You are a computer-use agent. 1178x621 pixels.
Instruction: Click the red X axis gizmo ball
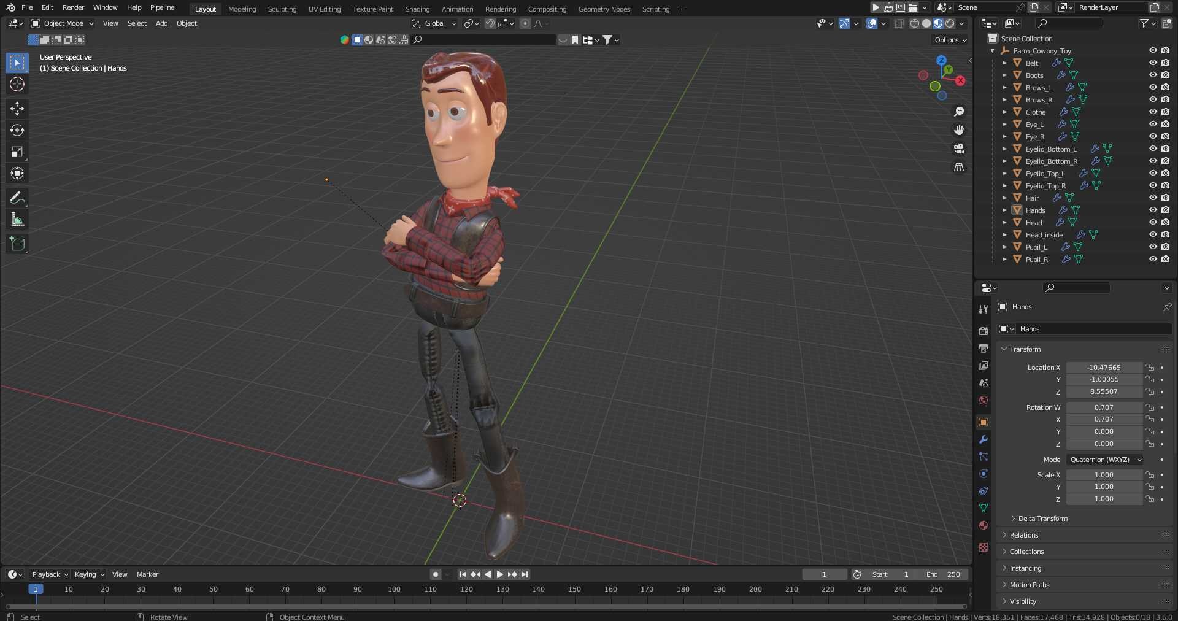(x=960, y=80)
